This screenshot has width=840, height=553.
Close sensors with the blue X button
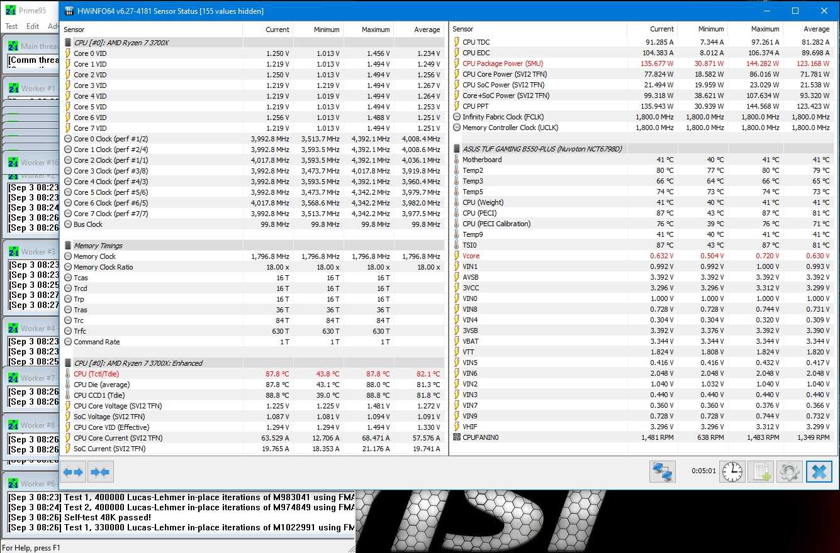(x=819, y=471)
